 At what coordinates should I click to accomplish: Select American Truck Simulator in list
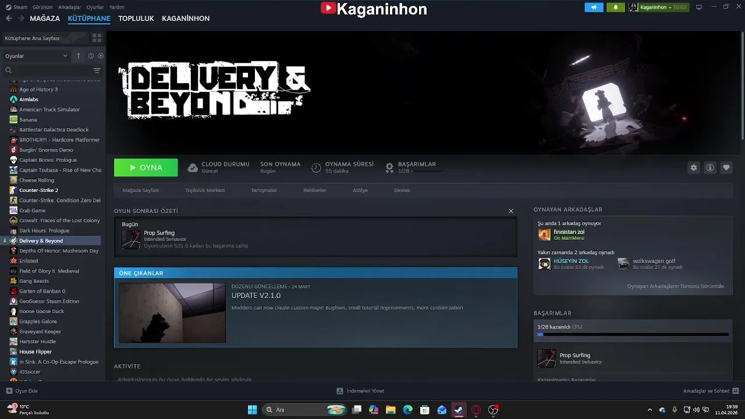coord(49,109)
